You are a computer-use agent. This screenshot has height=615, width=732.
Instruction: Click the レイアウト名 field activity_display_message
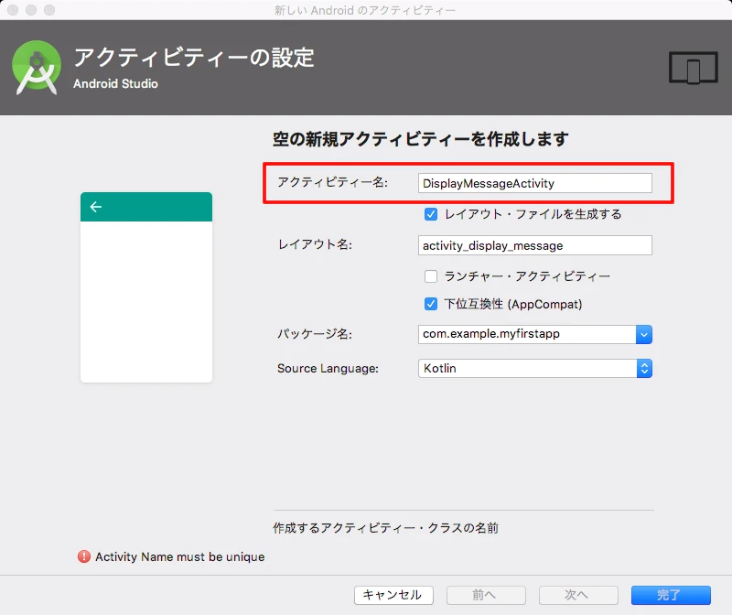point(535,245)
